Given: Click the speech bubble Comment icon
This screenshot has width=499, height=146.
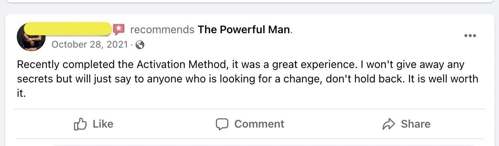Looking at the screenshot, I should click(x=222, y=124).
